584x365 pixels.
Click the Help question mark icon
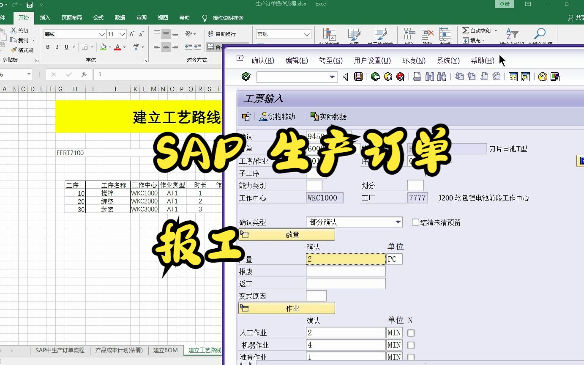click(x=543, y=77)
